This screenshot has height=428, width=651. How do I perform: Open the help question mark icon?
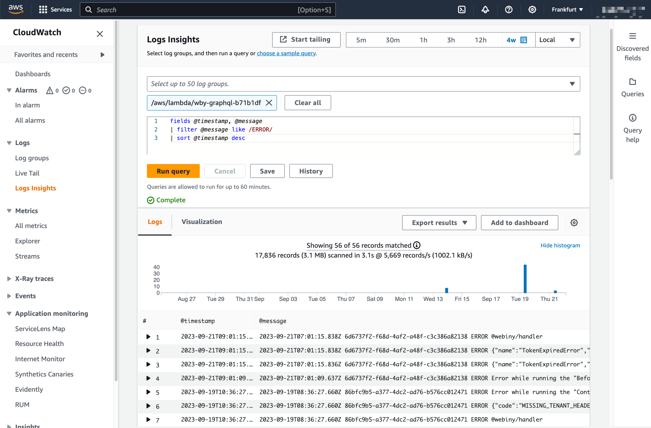point(508,9)
